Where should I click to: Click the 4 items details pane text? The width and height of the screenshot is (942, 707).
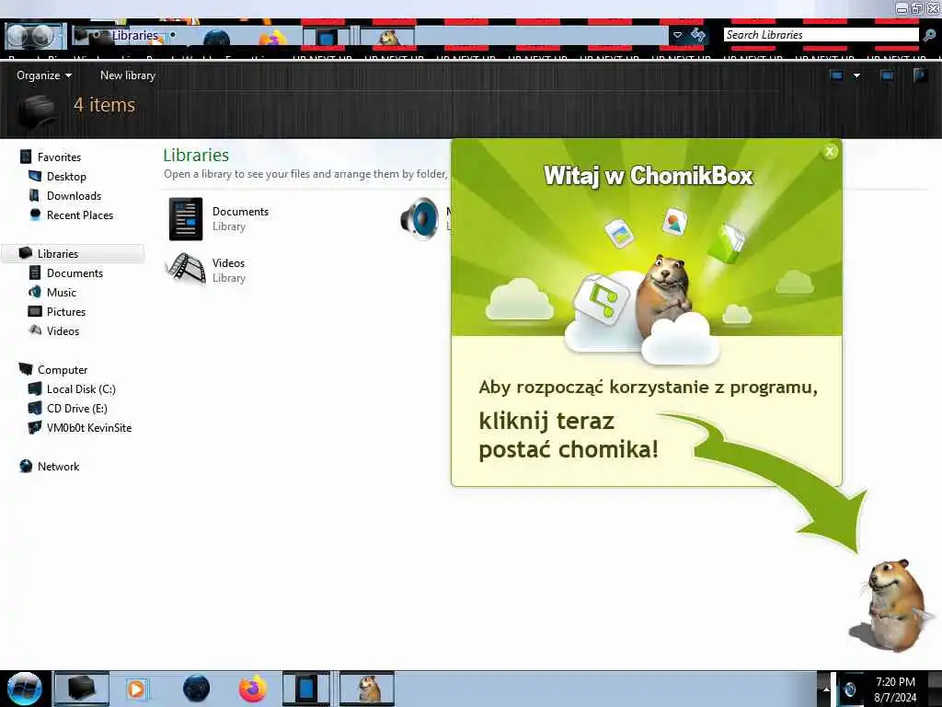(105, 105)
